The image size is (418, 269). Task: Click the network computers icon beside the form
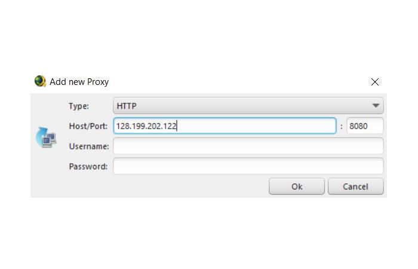pyautogui.click(x=46, y=137)
